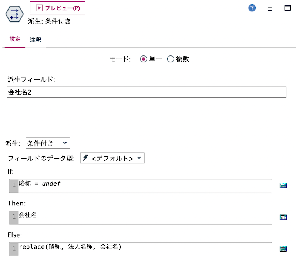The height and width of the screenshot is (262, 296).
Task: Click the Derive node hexagon icon
Action: coord(14,14)
